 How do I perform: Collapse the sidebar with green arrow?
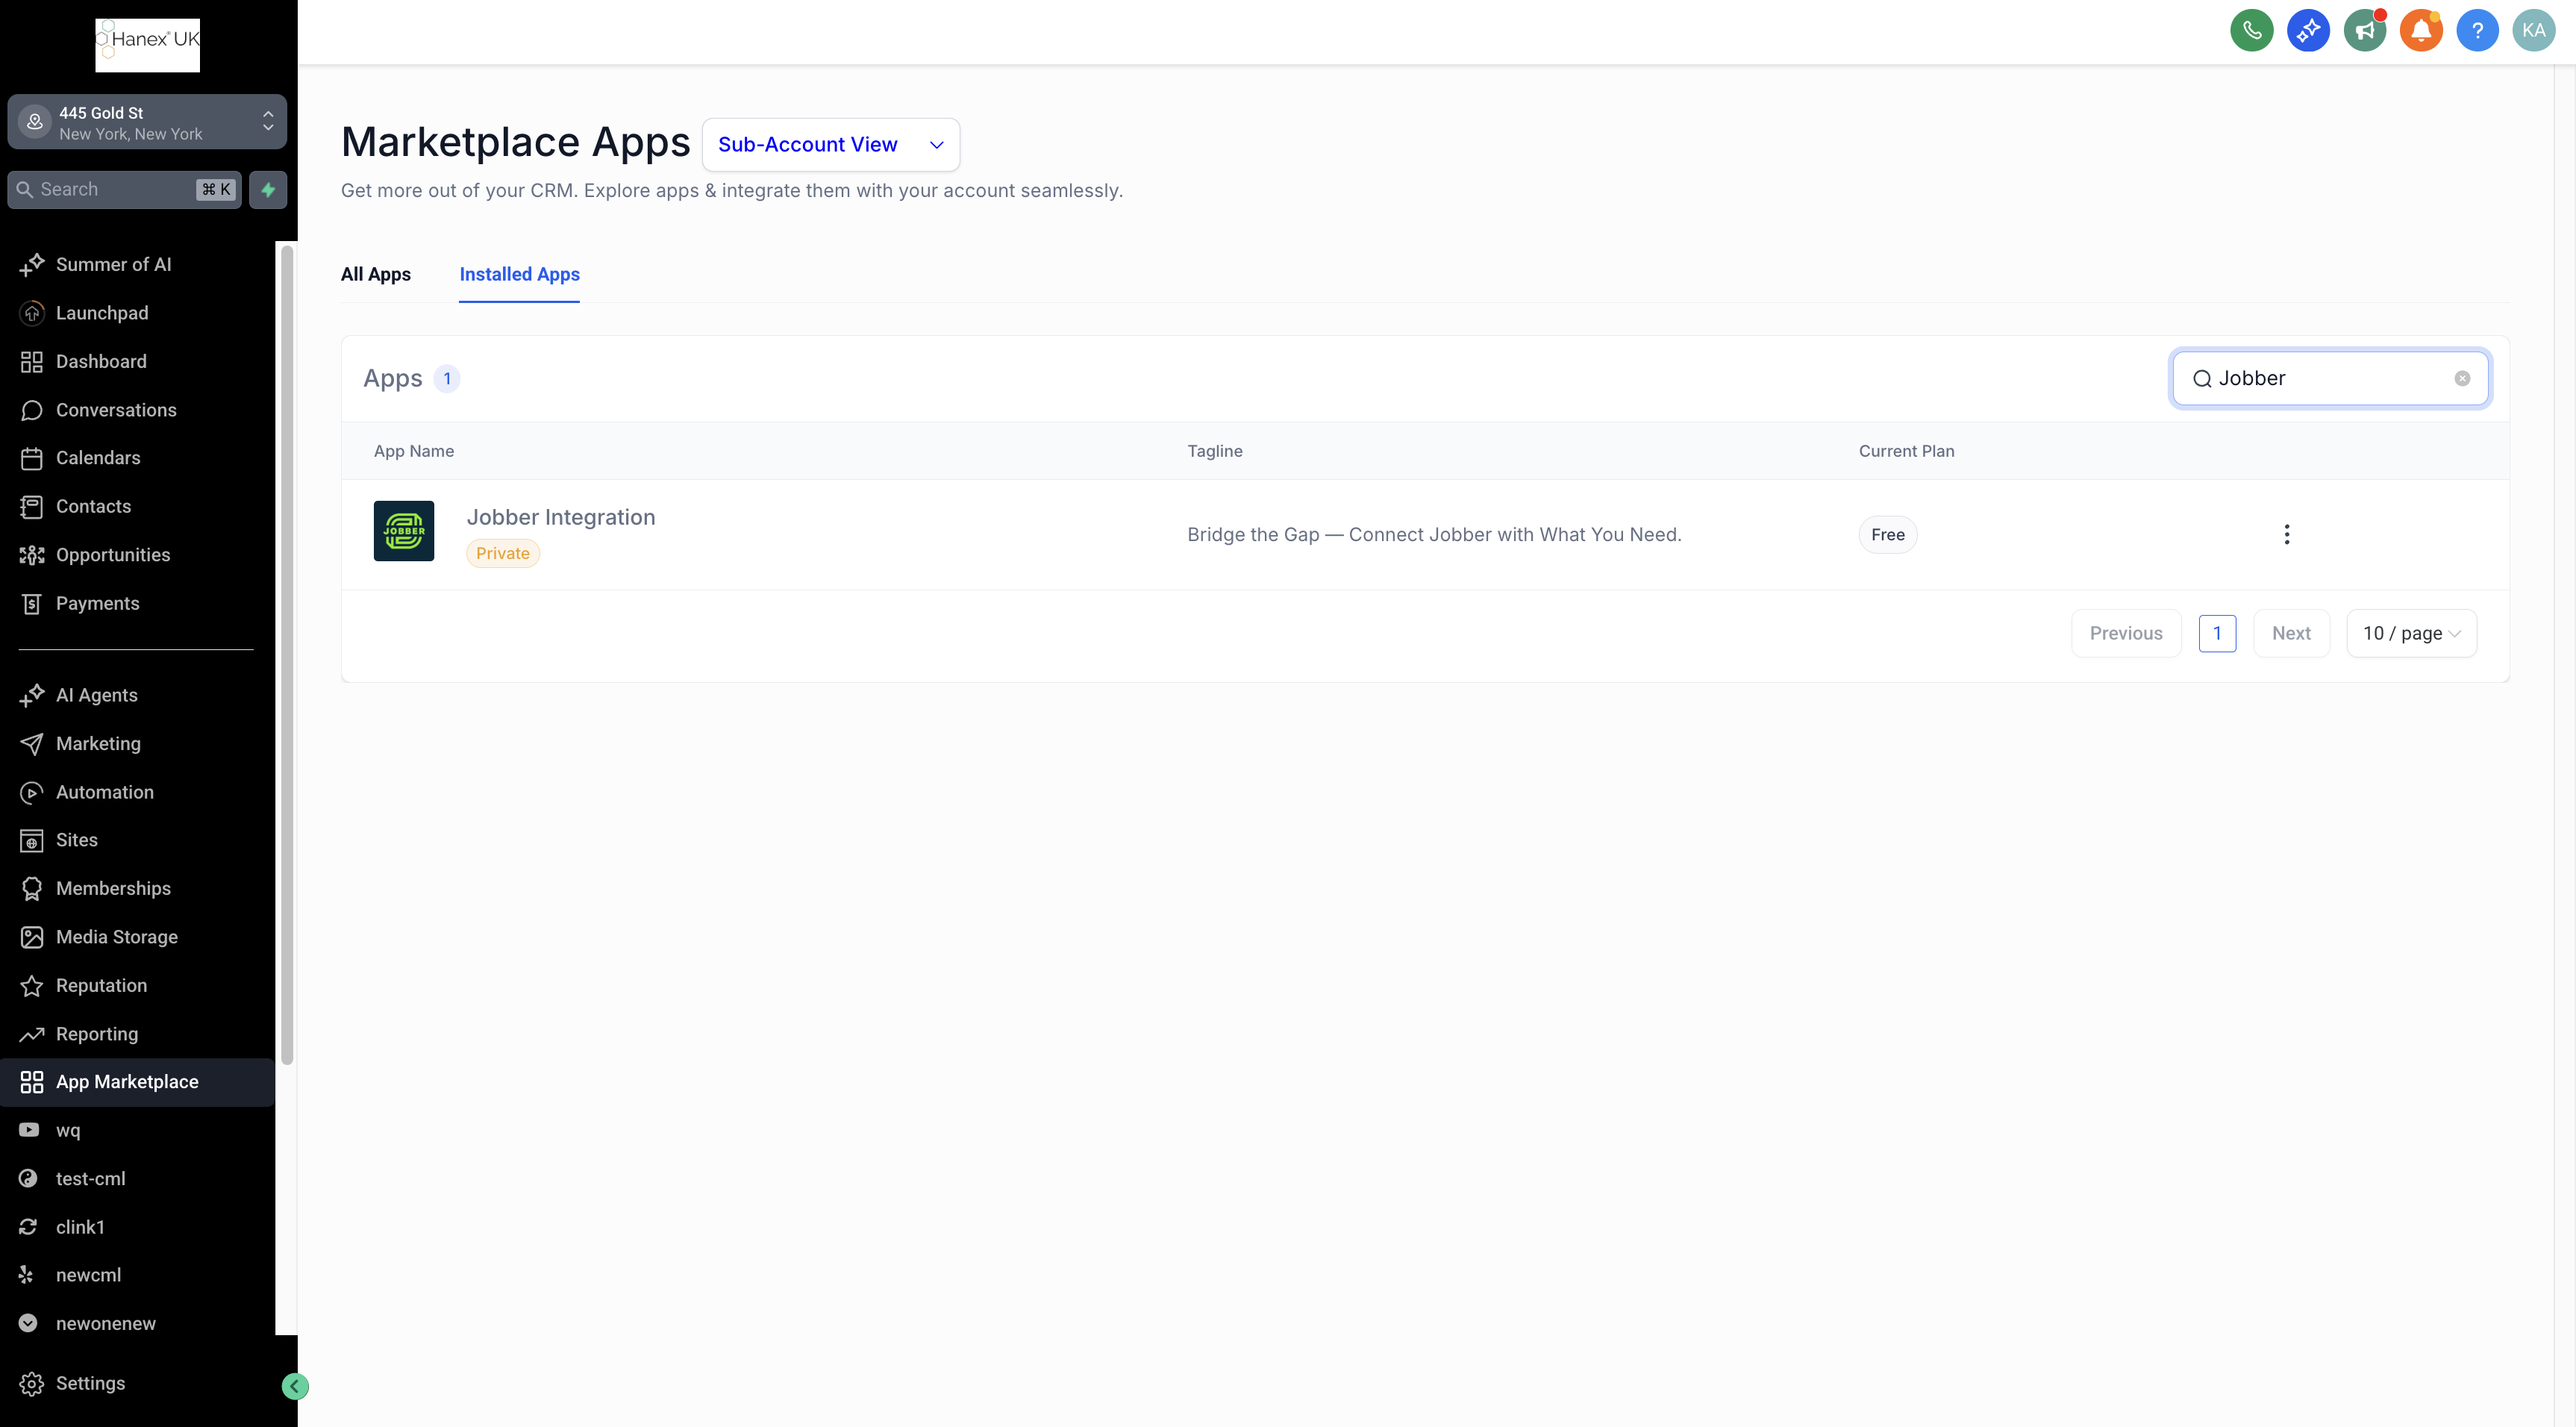295,1386
